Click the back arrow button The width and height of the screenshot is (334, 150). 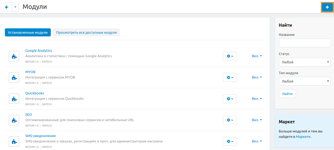tap(6, 7)
